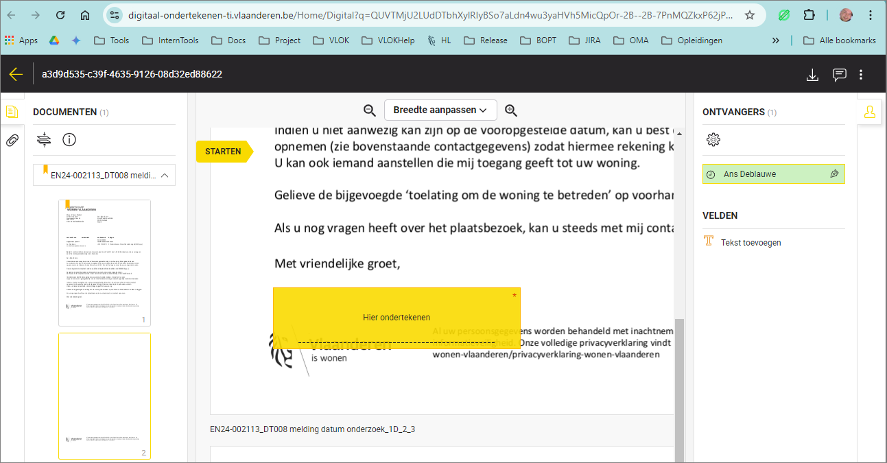Zoom out with the magnifier minus icon
Viewport: 887px width, 463px height.
pyautogui.click(x=370, y=110)
